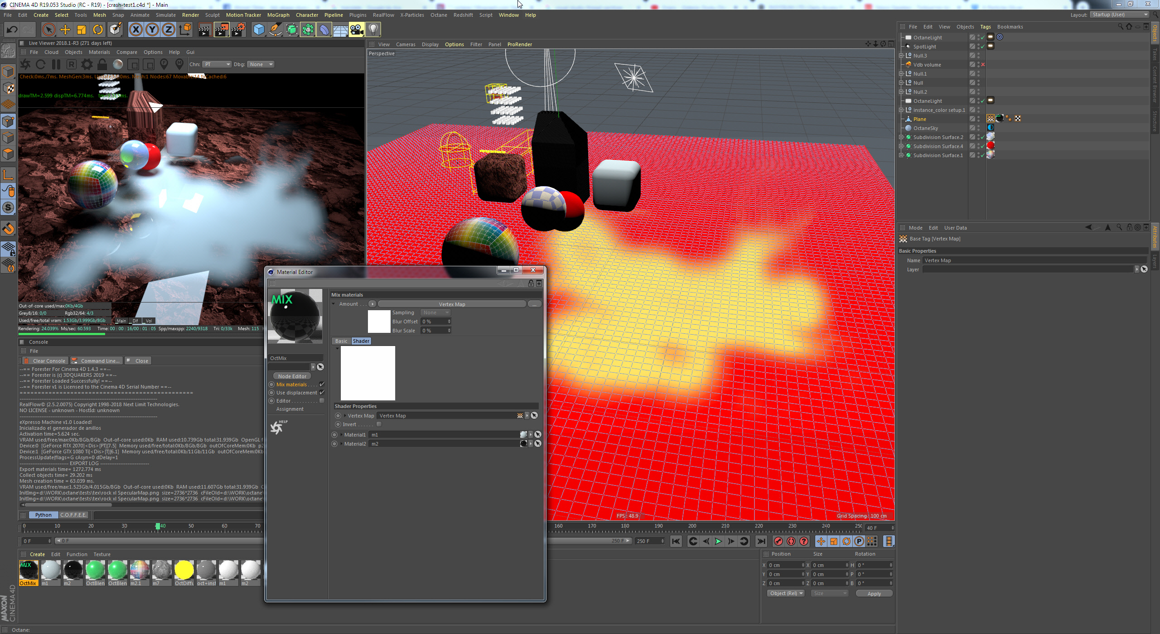
Task: Toggle the Use displacement checkbox
Action: click(322, 393)
